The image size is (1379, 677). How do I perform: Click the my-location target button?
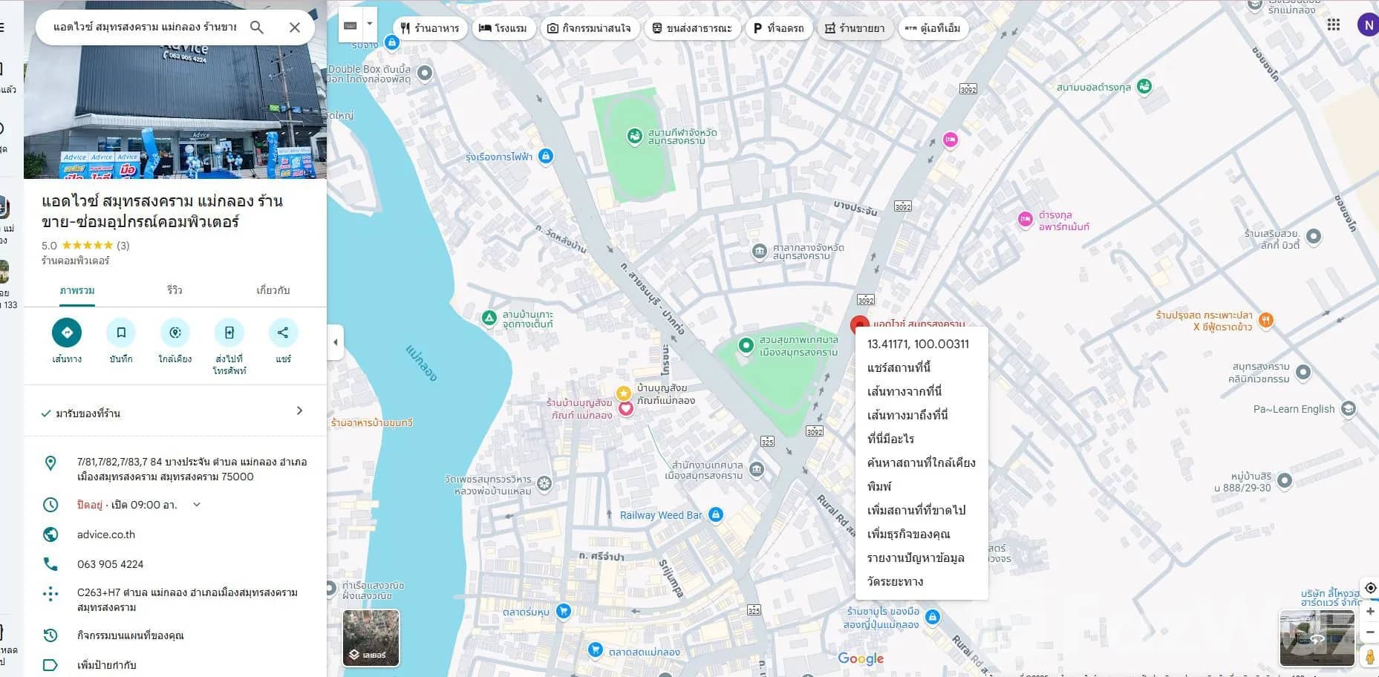(x=1370, y=588)
